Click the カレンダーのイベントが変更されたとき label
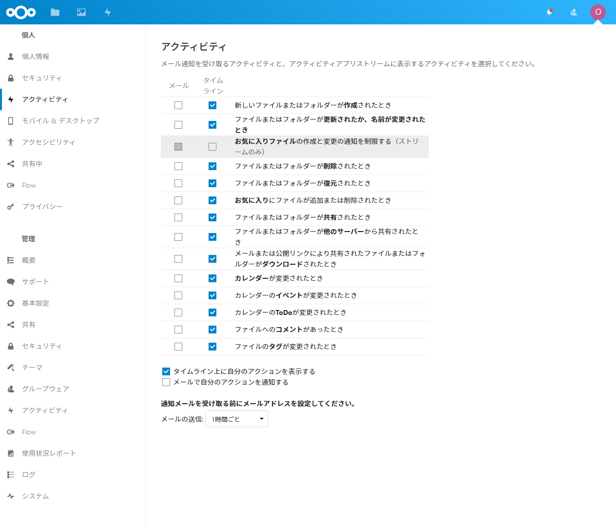 (x=296, y=295)
